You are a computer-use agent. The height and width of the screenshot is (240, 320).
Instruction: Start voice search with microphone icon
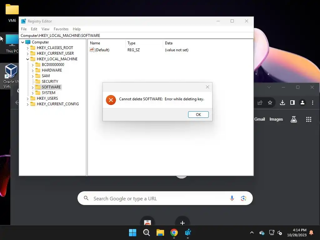point(232,198)
